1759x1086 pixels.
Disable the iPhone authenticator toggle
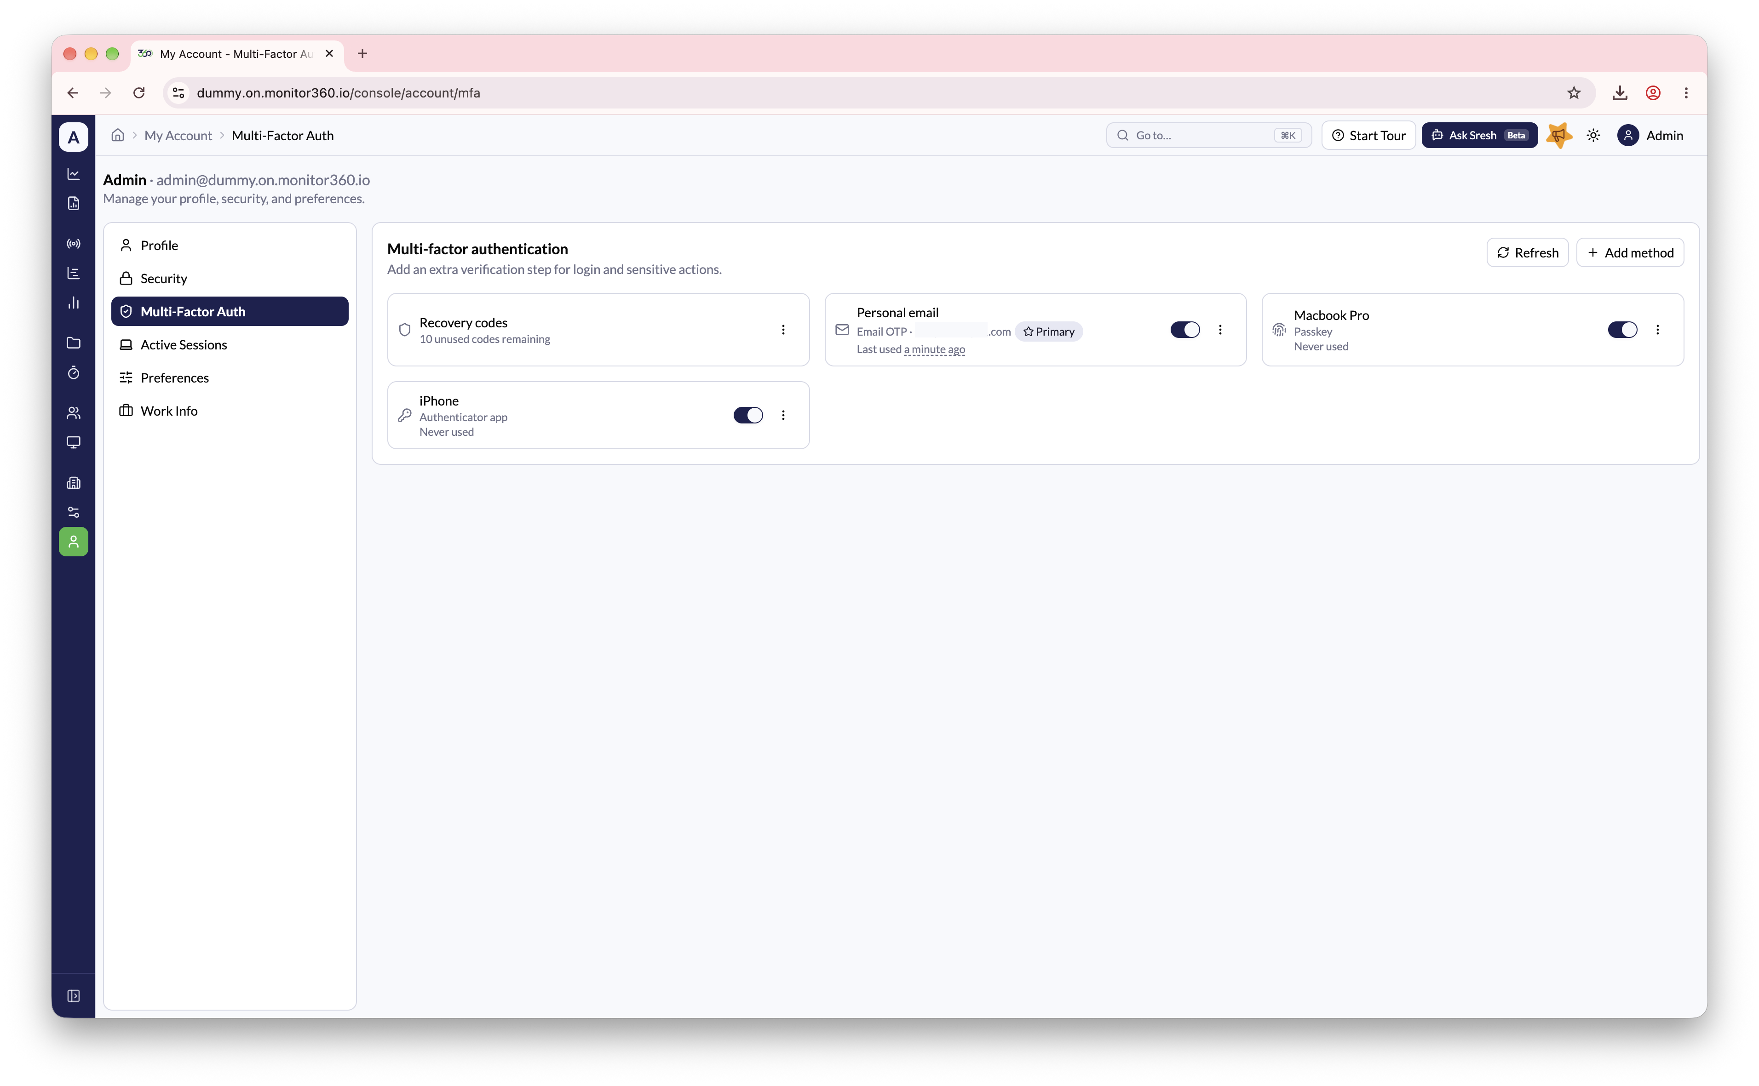click(x=748, y=415)
